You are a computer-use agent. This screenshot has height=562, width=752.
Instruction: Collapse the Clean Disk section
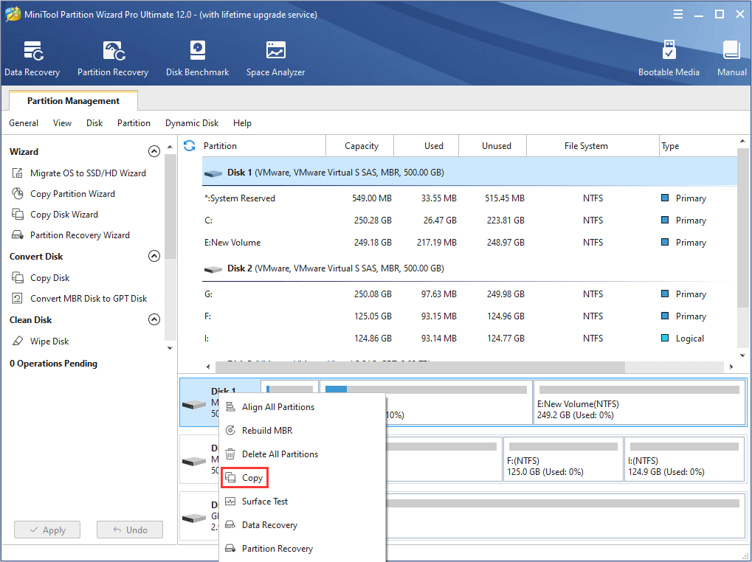pos(154,319)
